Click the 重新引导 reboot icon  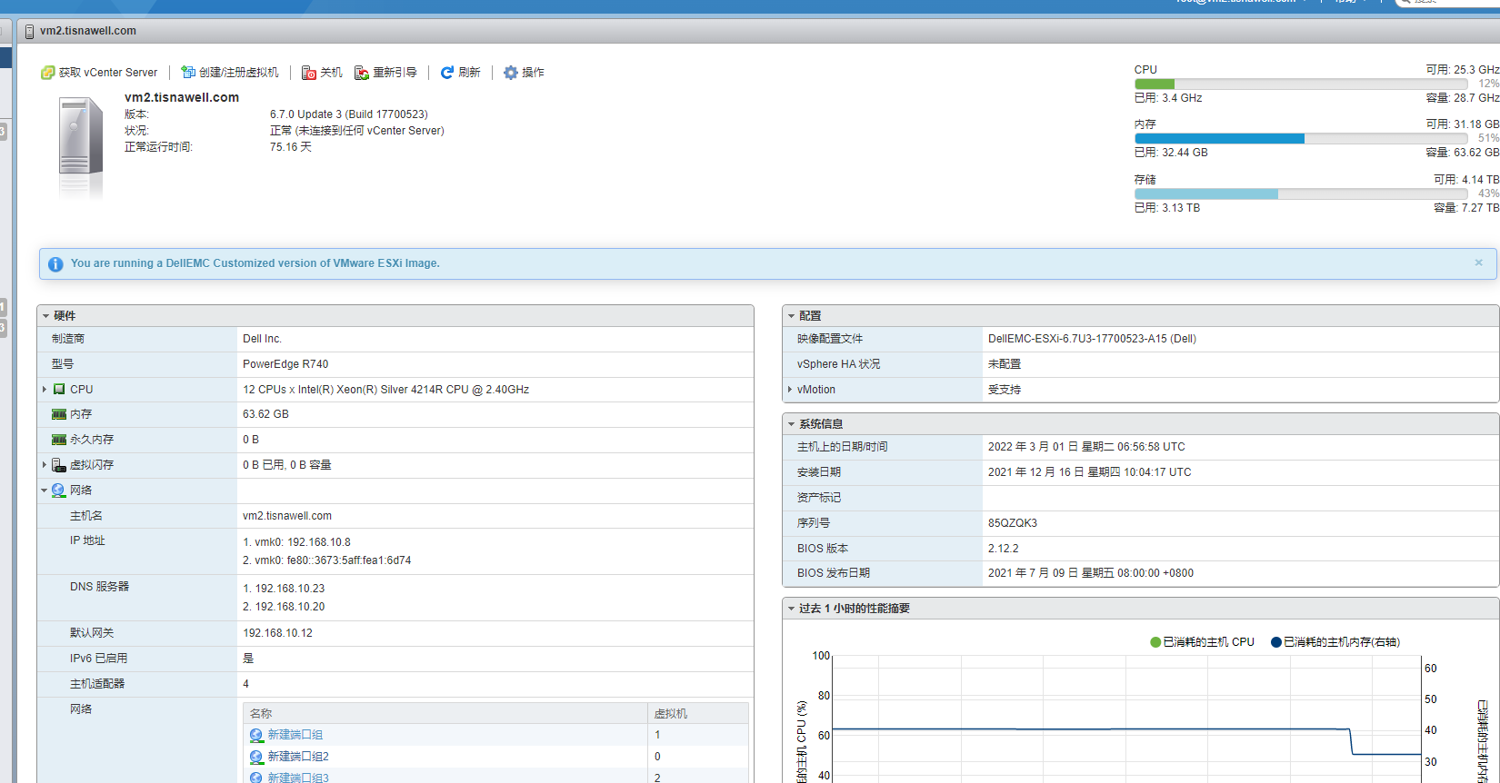(362, 73)
